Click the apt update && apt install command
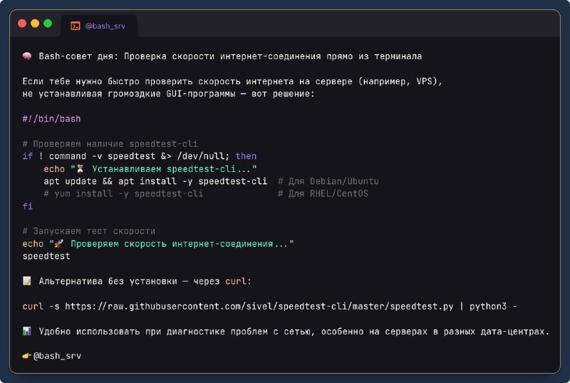 [x=155, y=181]
